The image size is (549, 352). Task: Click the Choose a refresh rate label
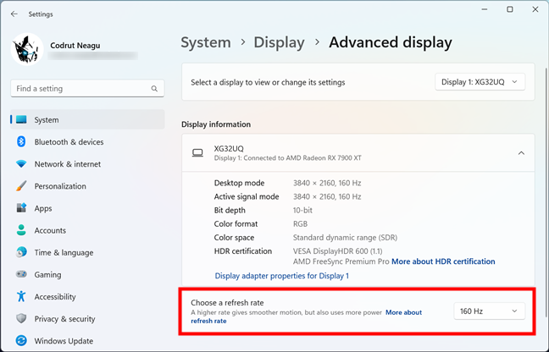coord(227,303)
